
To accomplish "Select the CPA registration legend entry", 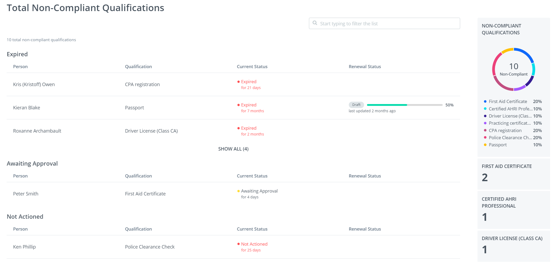I will (x=505, y=130).
